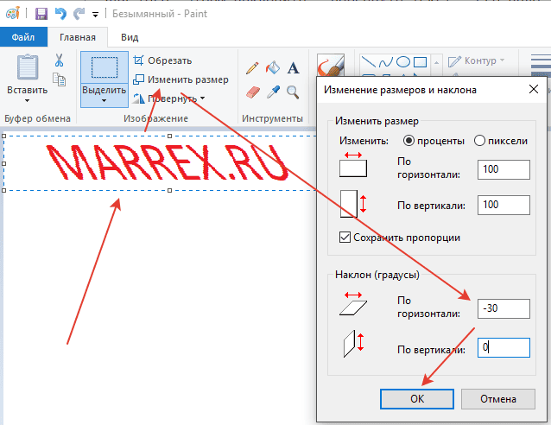Select the Fill bucket tool
Image resolution: width=551 pixels, height=425 pixels.
[x=273, y=67]
